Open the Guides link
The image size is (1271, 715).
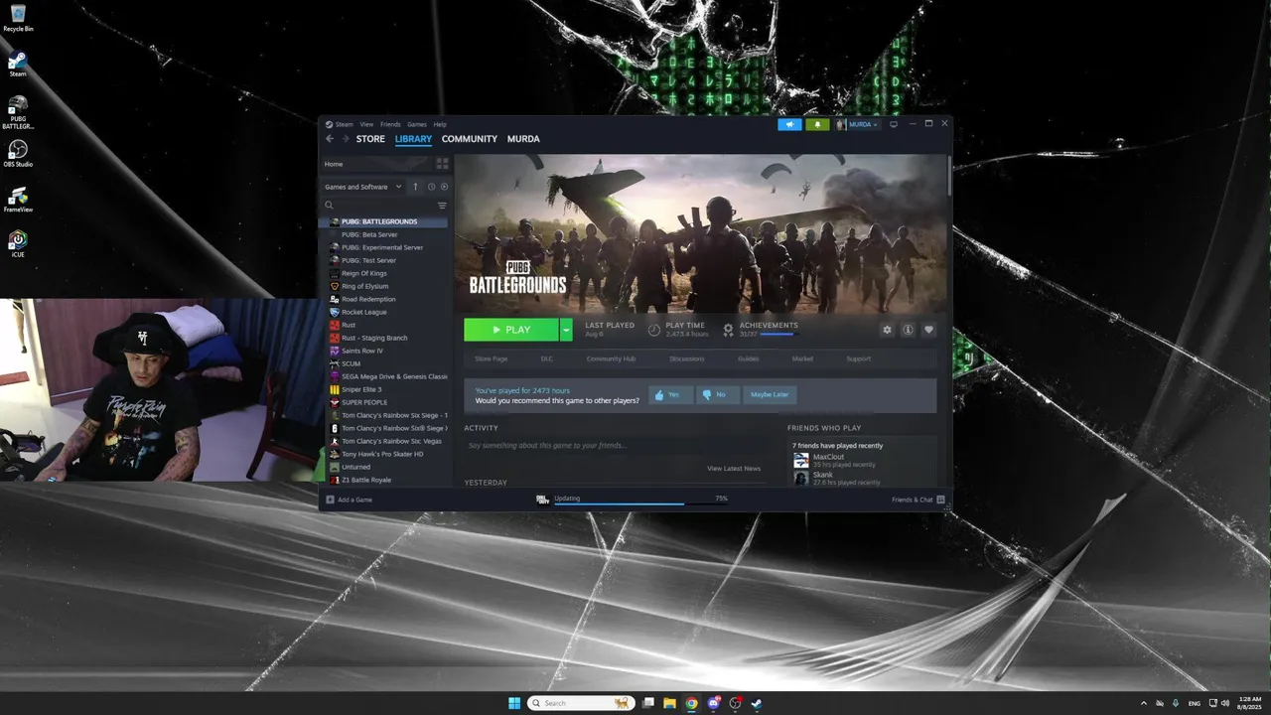pyautogui.click(x=748, y=358)
